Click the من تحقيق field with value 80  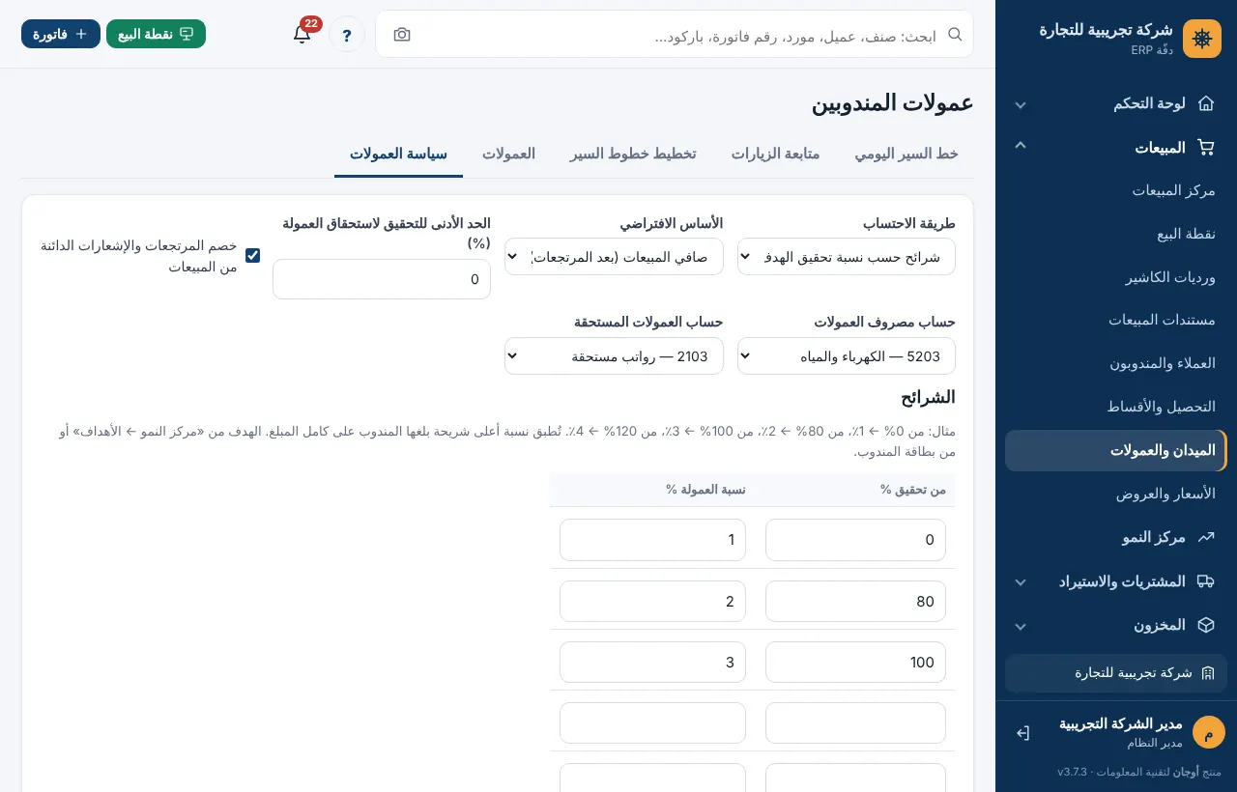pos(855,601)
